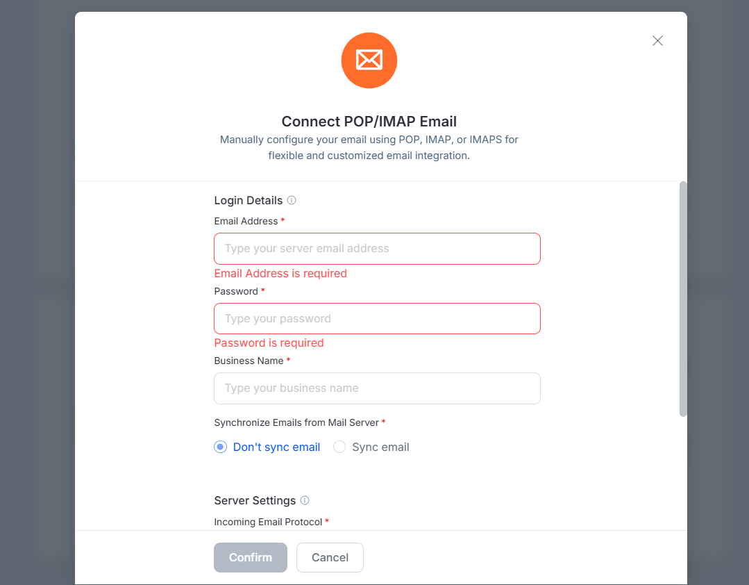Select the Don't sync email radio button
Screen dimensions: 749x585
click(x=220, y=447)
